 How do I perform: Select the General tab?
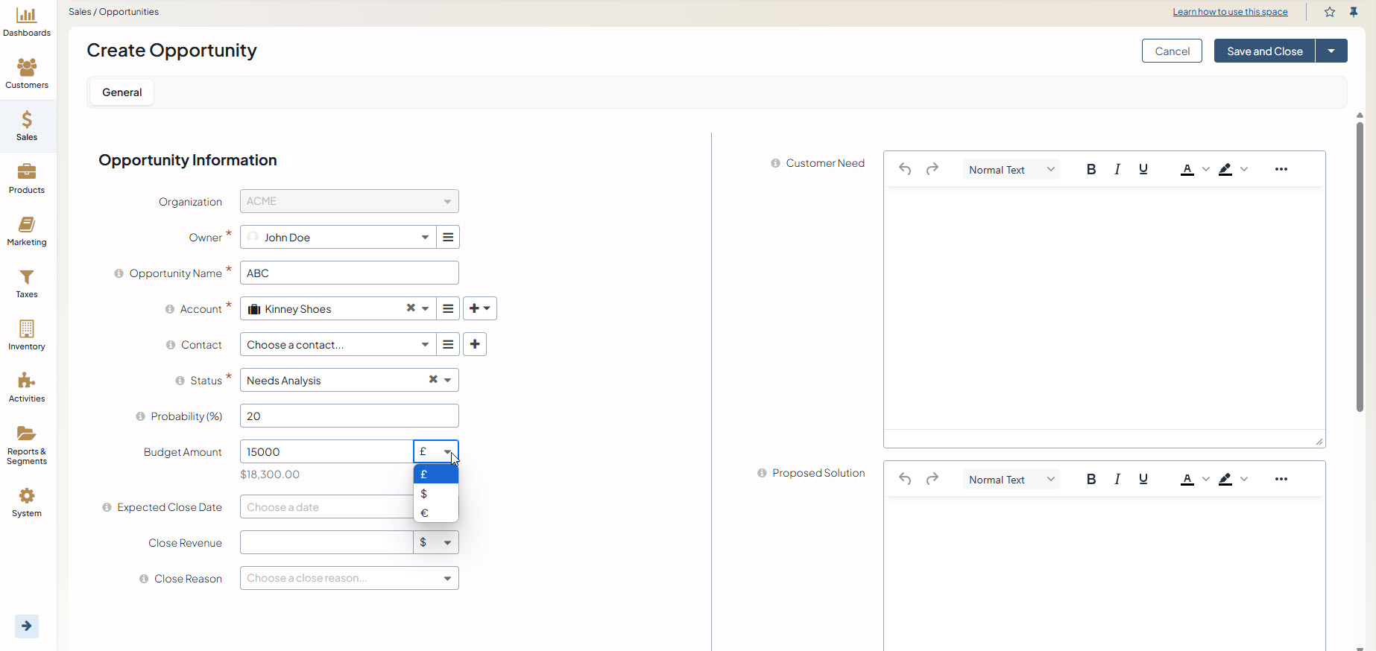tap(122, 92)
